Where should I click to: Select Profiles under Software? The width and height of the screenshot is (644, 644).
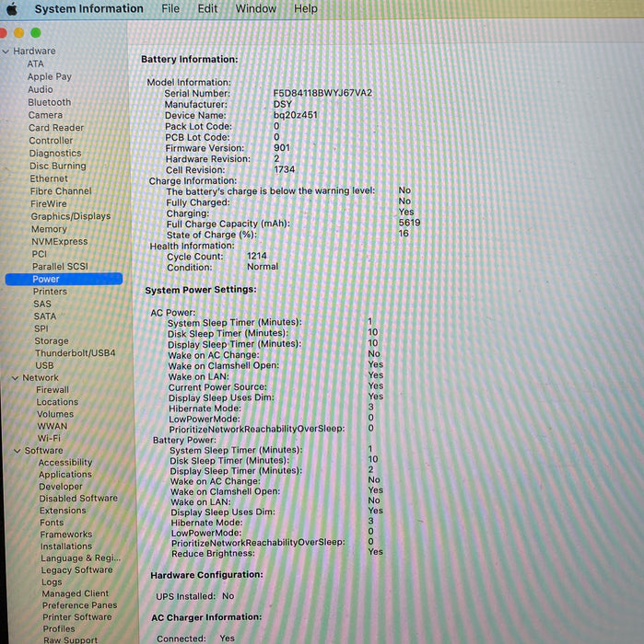tap(59, 629)
